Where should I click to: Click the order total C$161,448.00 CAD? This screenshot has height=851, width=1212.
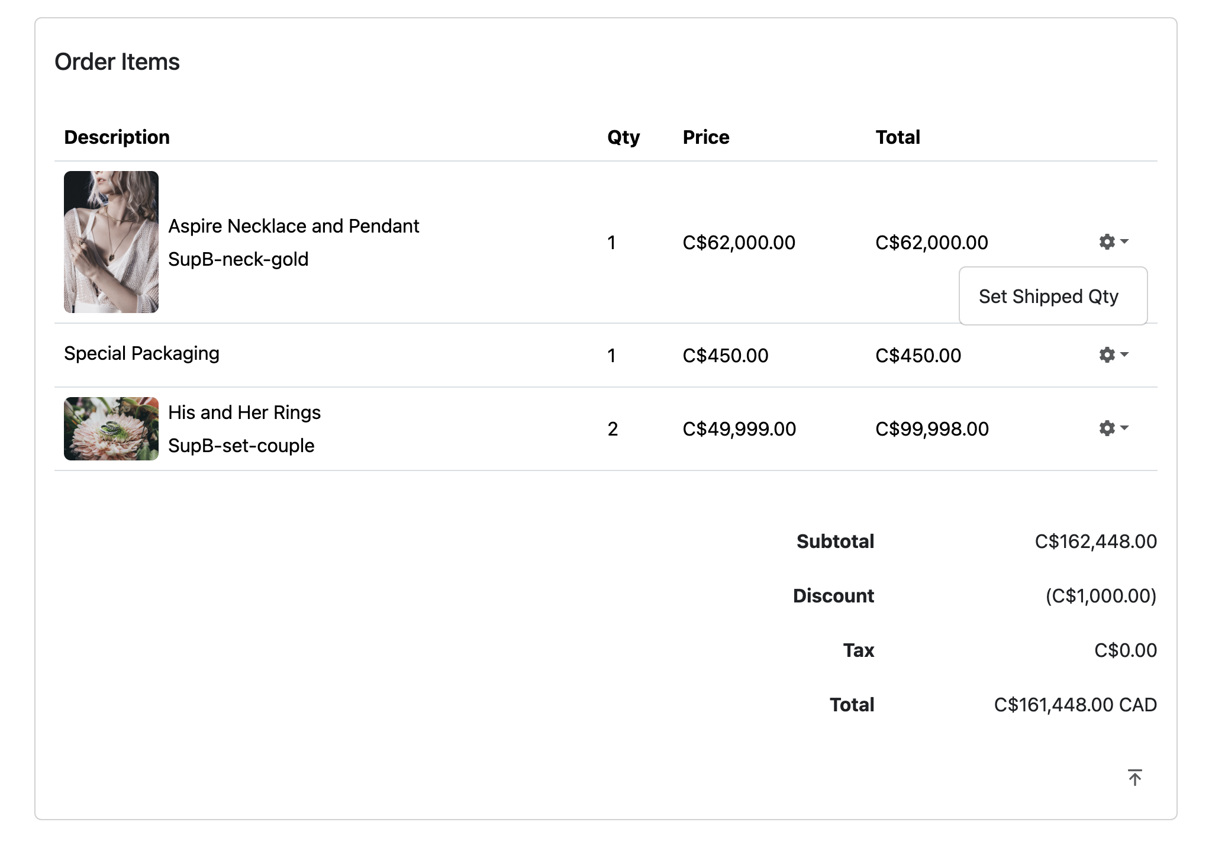(x=1075, y=705)
